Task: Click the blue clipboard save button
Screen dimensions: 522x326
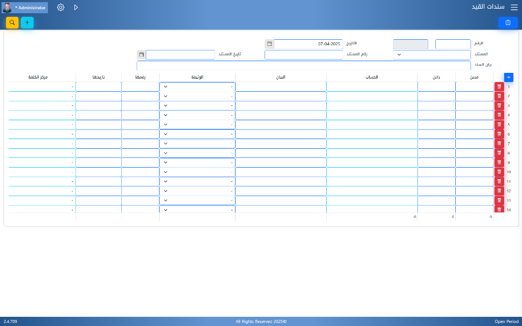Action: tap(508, 22)
